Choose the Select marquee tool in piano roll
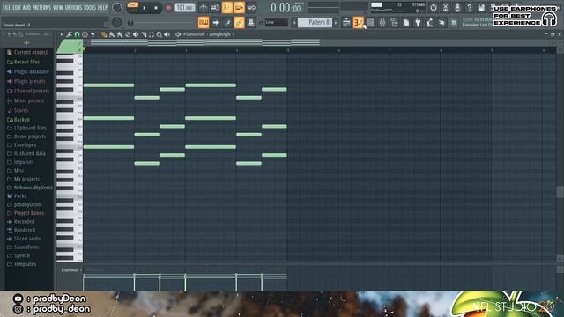Image resolution: width=564 pixels, height=317 pixels. coord(152,34)
